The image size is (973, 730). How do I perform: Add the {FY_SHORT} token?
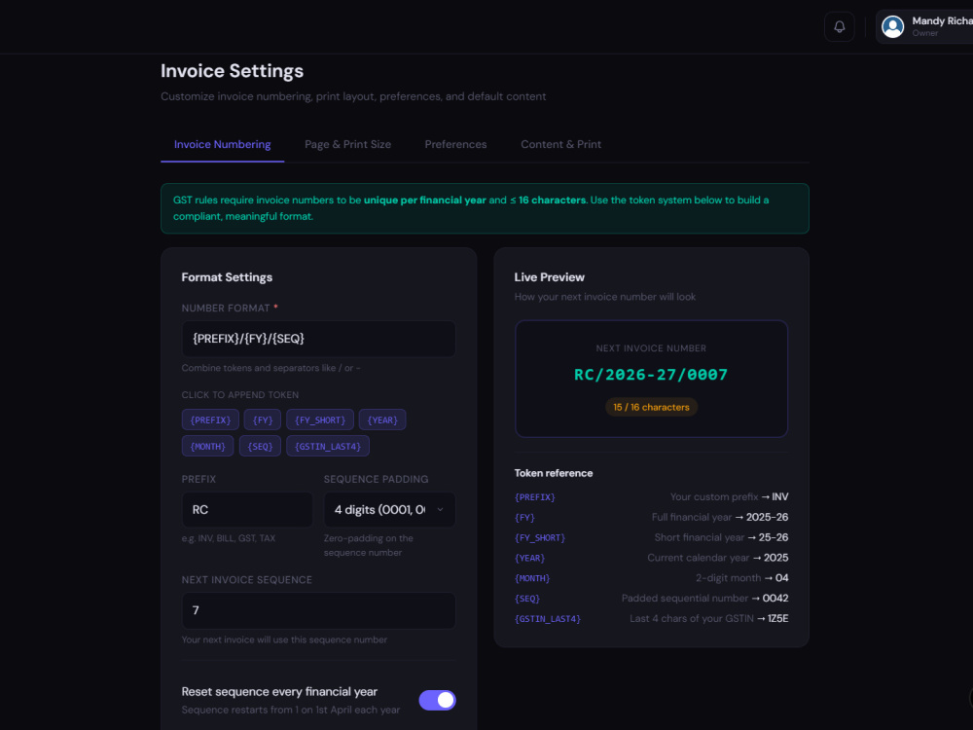pyautogui.click(x=320, y=420)
